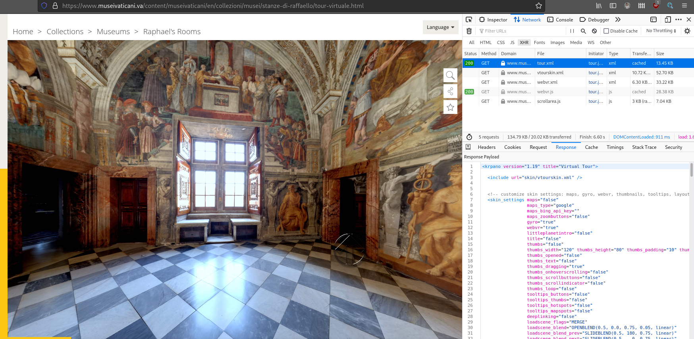Open the fence-like extension icon
The height and width of the screenshot is (339, 694).
pos(642,6)
